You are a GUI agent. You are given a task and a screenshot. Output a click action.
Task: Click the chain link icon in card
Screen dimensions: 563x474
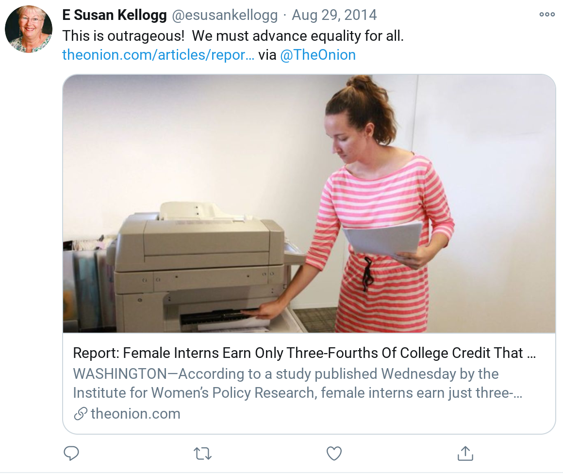point(80,414)
